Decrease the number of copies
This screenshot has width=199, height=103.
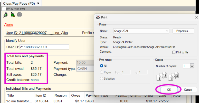[x=192, y=67]
